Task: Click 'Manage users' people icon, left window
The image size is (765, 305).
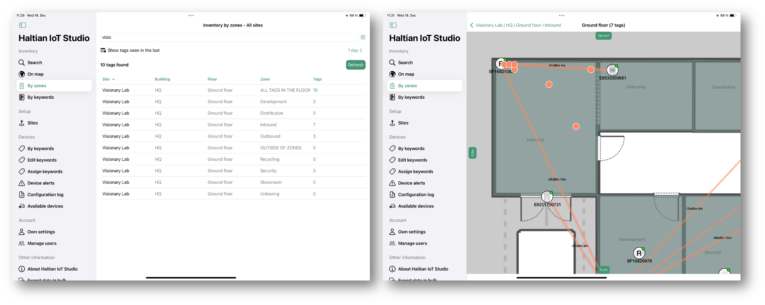Action: 22,243
